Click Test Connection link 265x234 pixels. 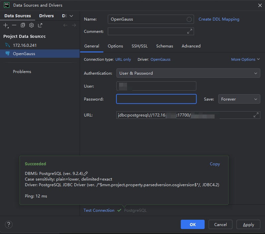99,210
